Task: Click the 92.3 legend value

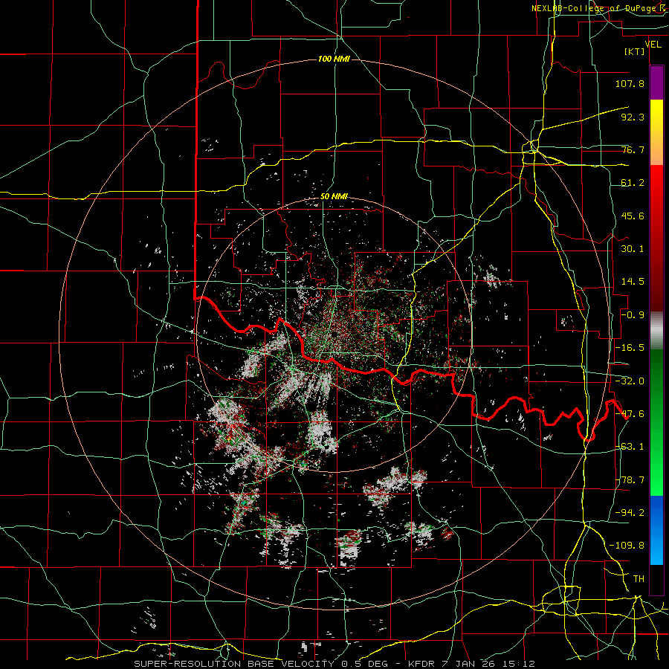Action: click(x=633, y=117)
